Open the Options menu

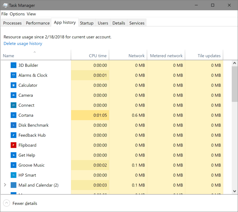(x=17, y=14)
